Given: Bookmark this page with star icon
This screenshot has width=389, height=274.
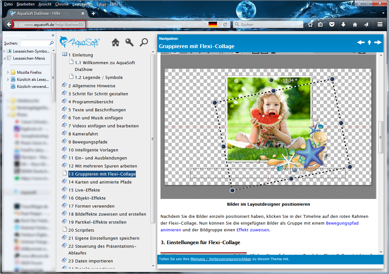Looking at the screenshot, I should (310, 24).
